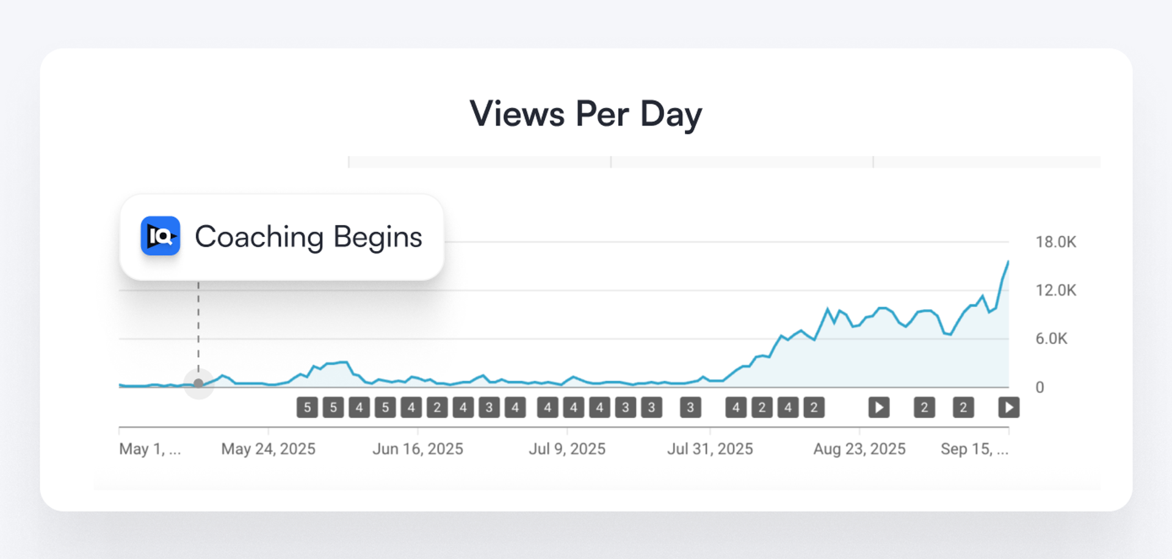Click the 18.0K y-axis label
Screen dimensions: 1172x559
[1055, 242]
